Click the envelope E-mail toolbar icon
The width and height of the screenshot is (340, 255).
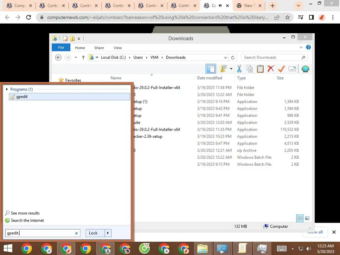[292, 69]
